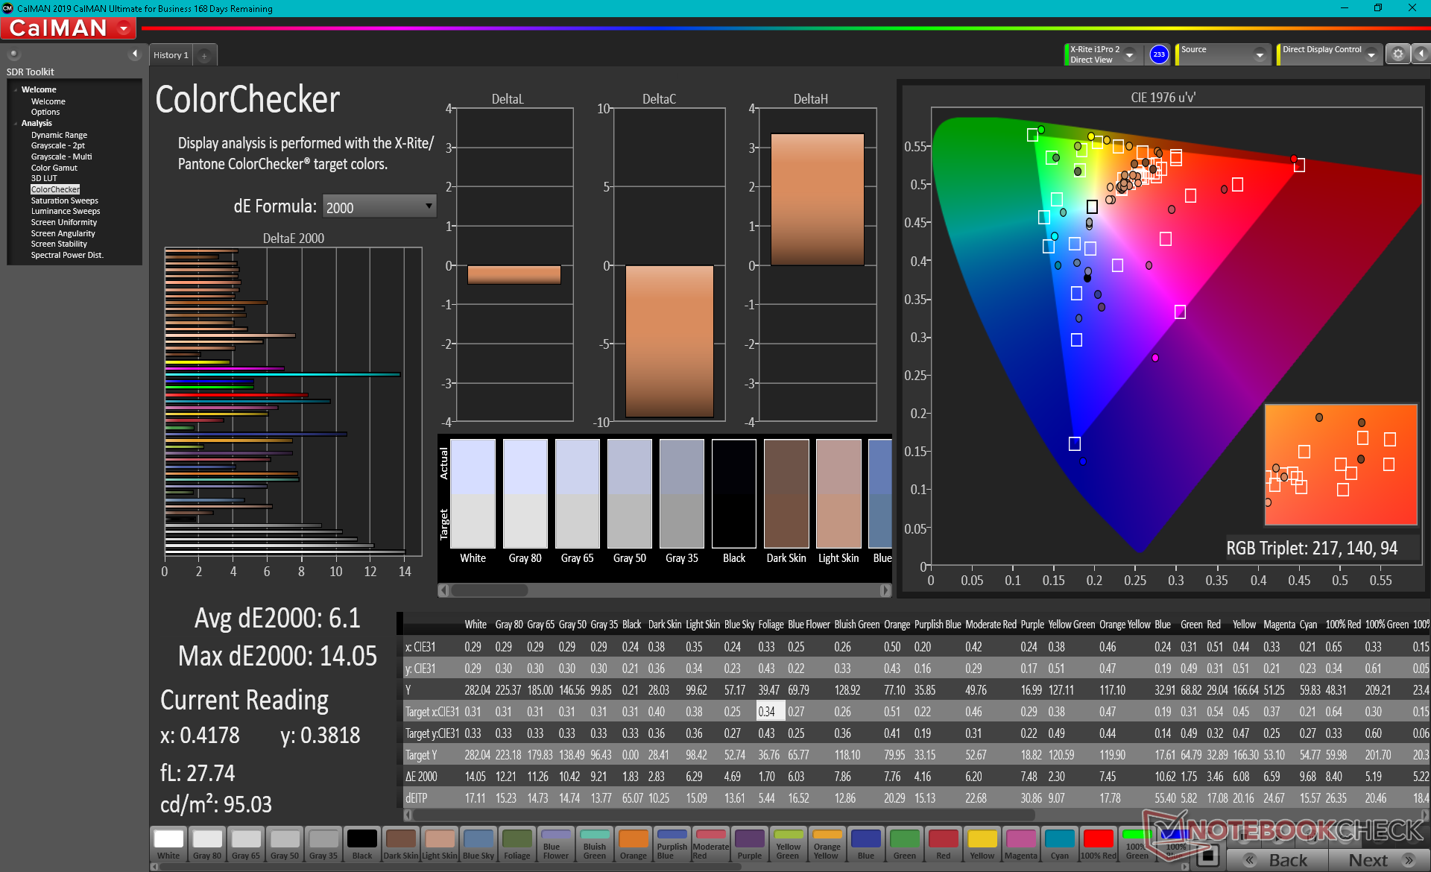Expand the X-Rite i1Pro 2 meter dropdown
Viewport: 1431px width, 872px height.
pyautogui.click(x=1129, y=54)
